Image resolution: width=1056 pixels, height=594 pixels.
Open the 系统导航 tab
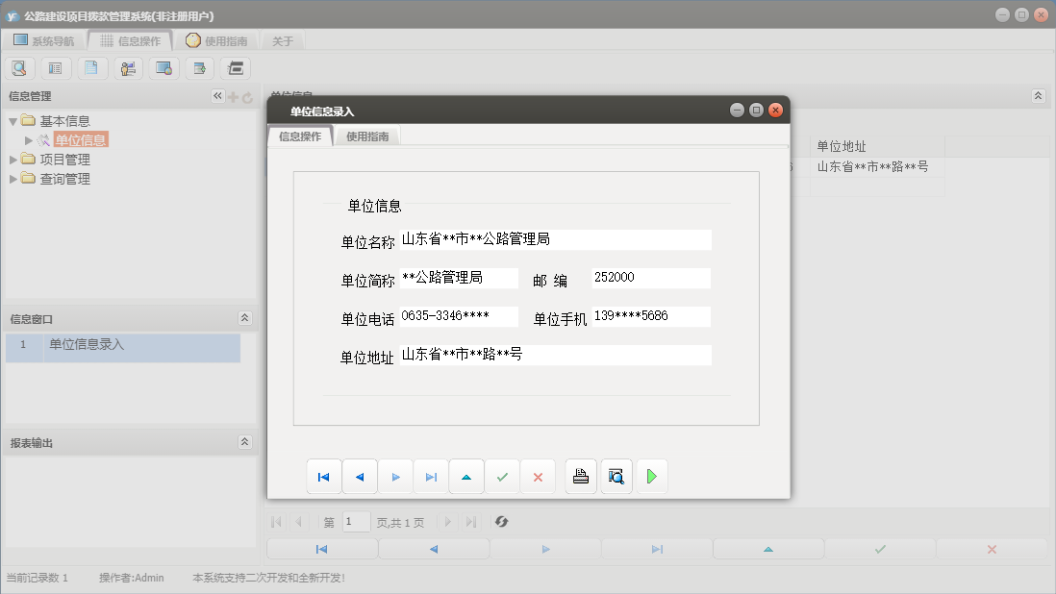pos(43,40)
